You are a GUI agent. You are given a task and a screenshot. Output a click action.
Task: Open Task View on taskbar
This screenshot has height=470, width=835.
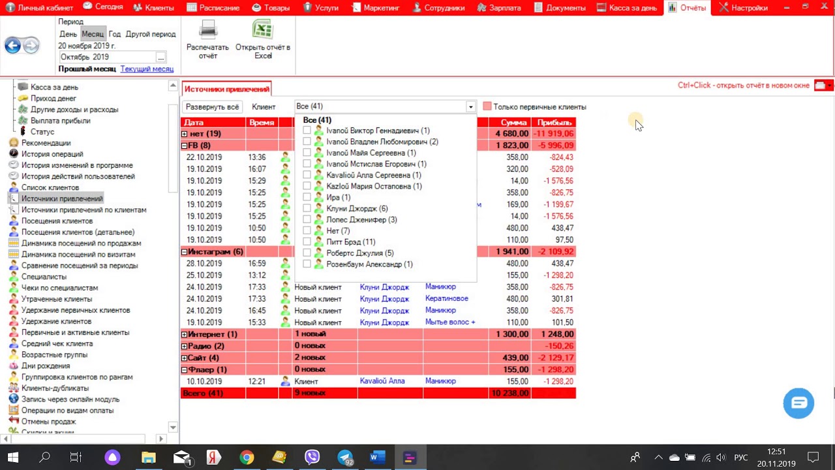click(76, 457)
